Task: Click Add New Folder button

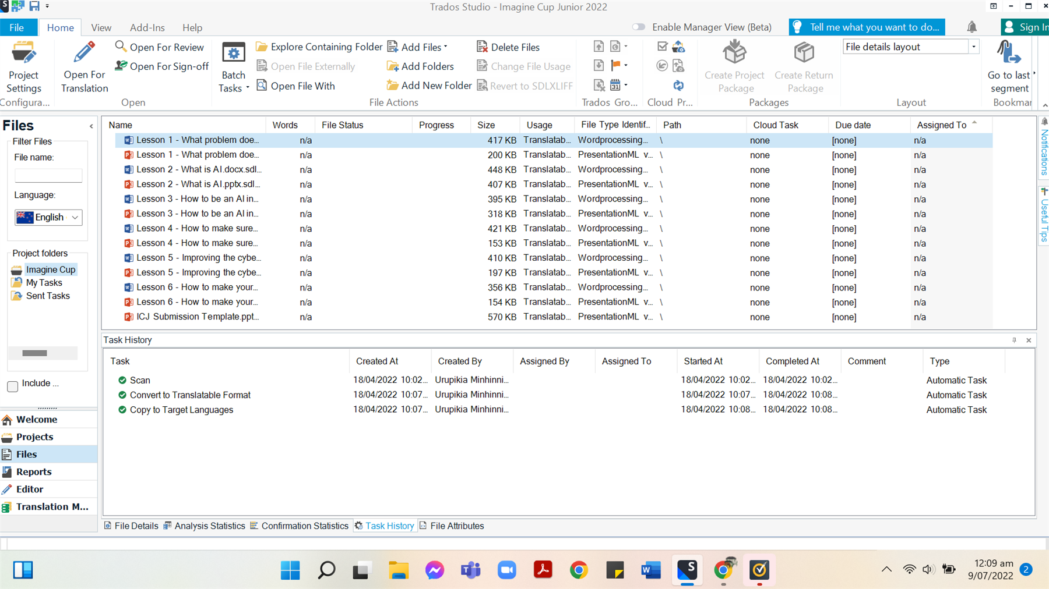Action: tap(429, 86)
